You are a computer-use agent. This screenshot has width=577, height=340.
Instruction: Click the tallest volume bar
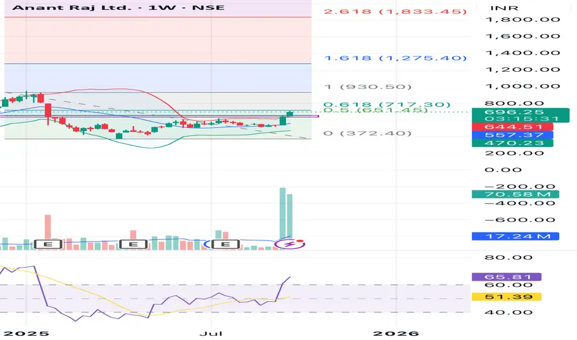click(282, 218)
